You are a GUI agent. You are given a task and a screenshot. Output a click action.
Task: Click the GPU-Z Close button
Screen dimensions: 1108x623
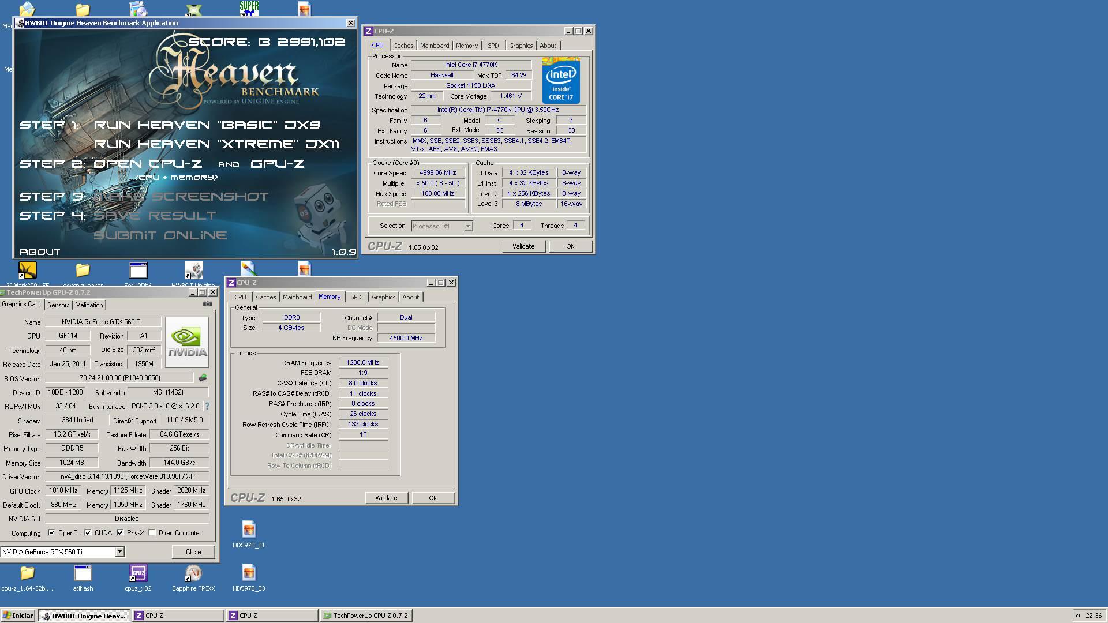pos(193,552)
